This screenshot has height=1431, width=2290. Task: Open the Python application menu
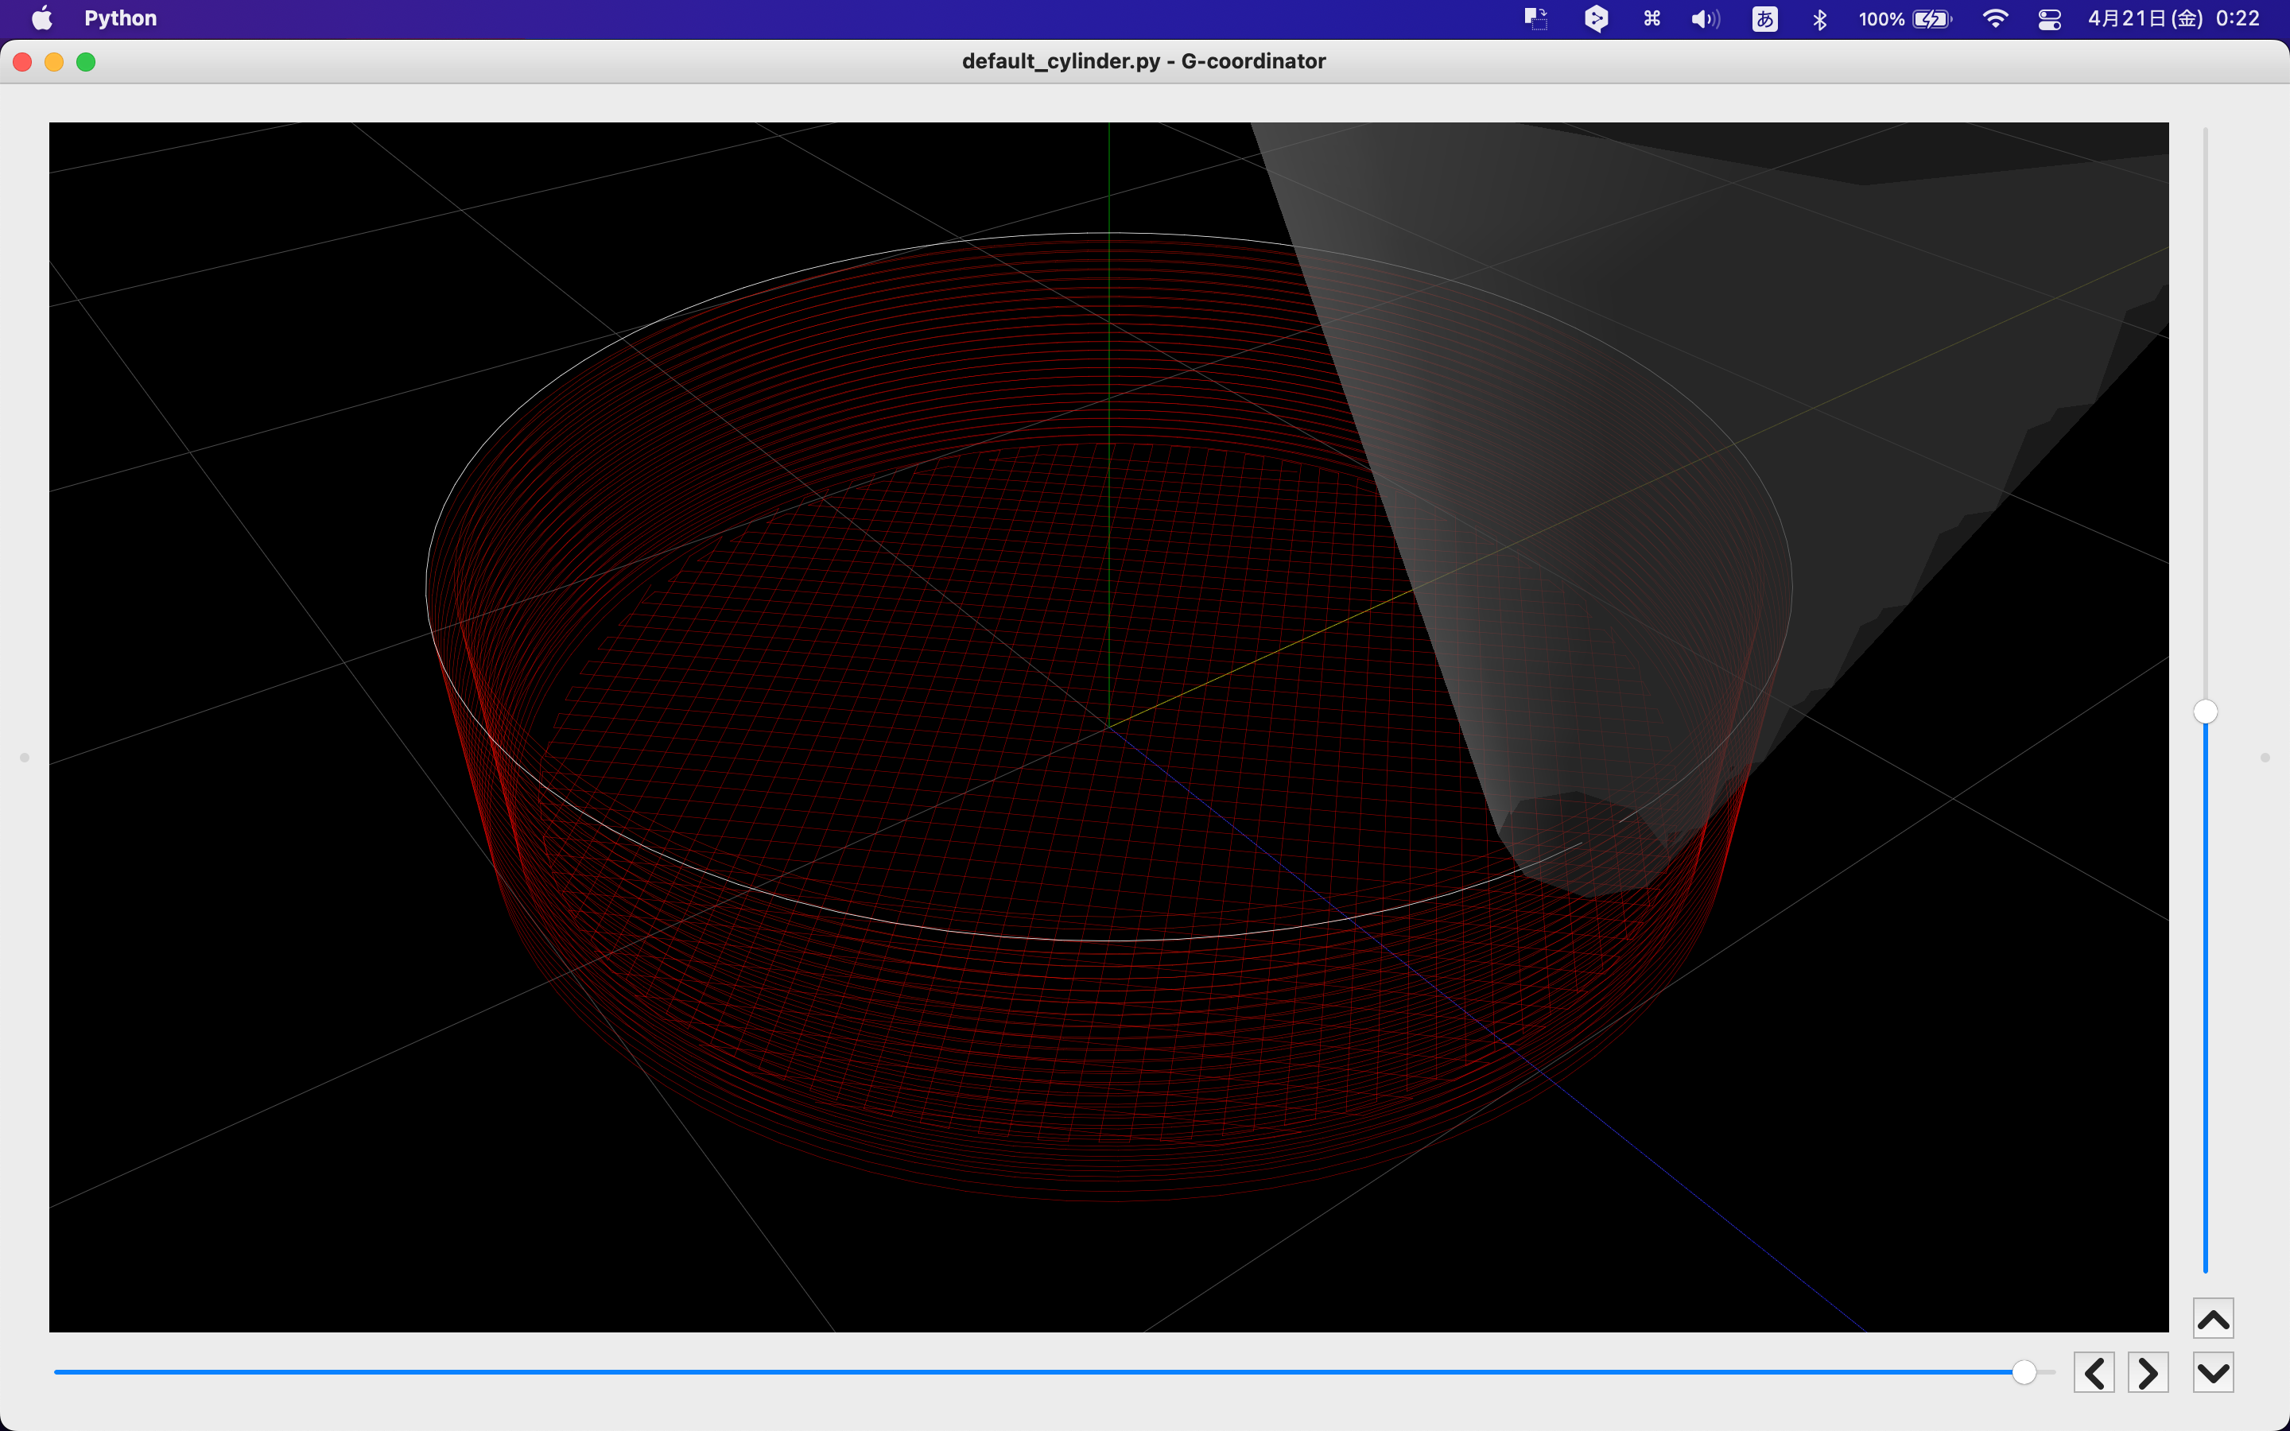[120, 18]
